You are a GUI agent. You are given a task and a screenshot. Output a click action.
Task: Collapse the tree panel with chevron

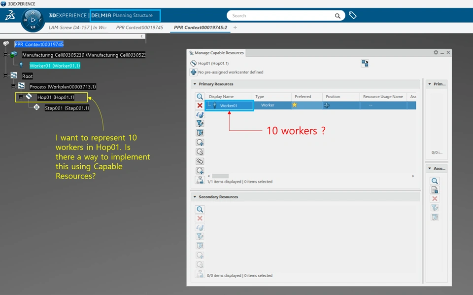[x=142, y=36]
